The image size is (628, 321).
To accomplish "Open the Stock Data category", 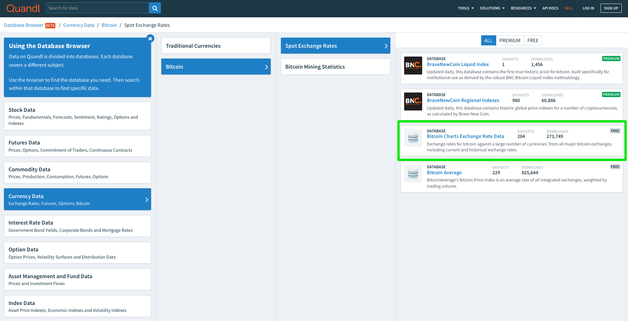I will (77, 116).
